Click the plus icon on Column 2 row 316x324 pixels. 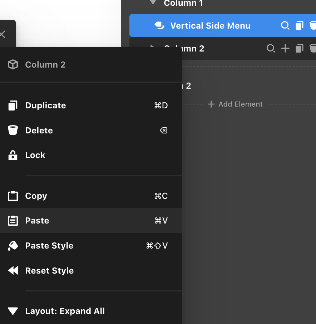(285, 49)
